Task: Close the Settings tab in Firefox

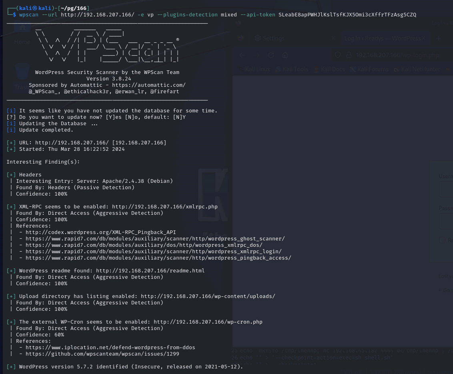Action: pos(333,38)
